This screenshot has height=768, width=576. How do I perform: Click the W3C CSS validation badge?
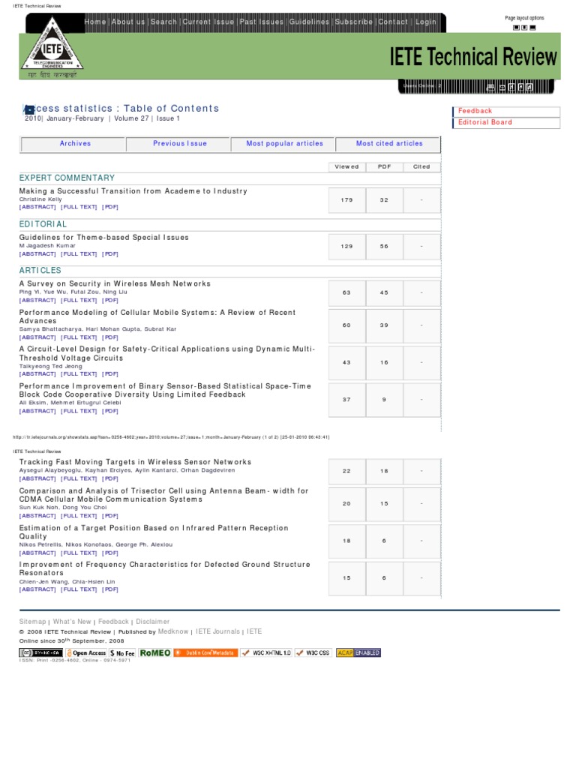coord(313,653)
